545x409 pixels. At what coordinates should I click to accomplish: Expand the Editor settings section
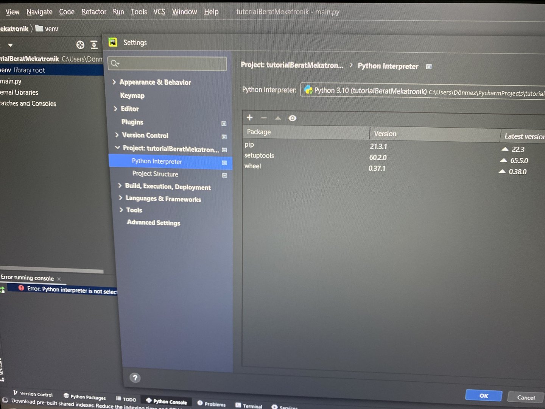pos(115,109)
